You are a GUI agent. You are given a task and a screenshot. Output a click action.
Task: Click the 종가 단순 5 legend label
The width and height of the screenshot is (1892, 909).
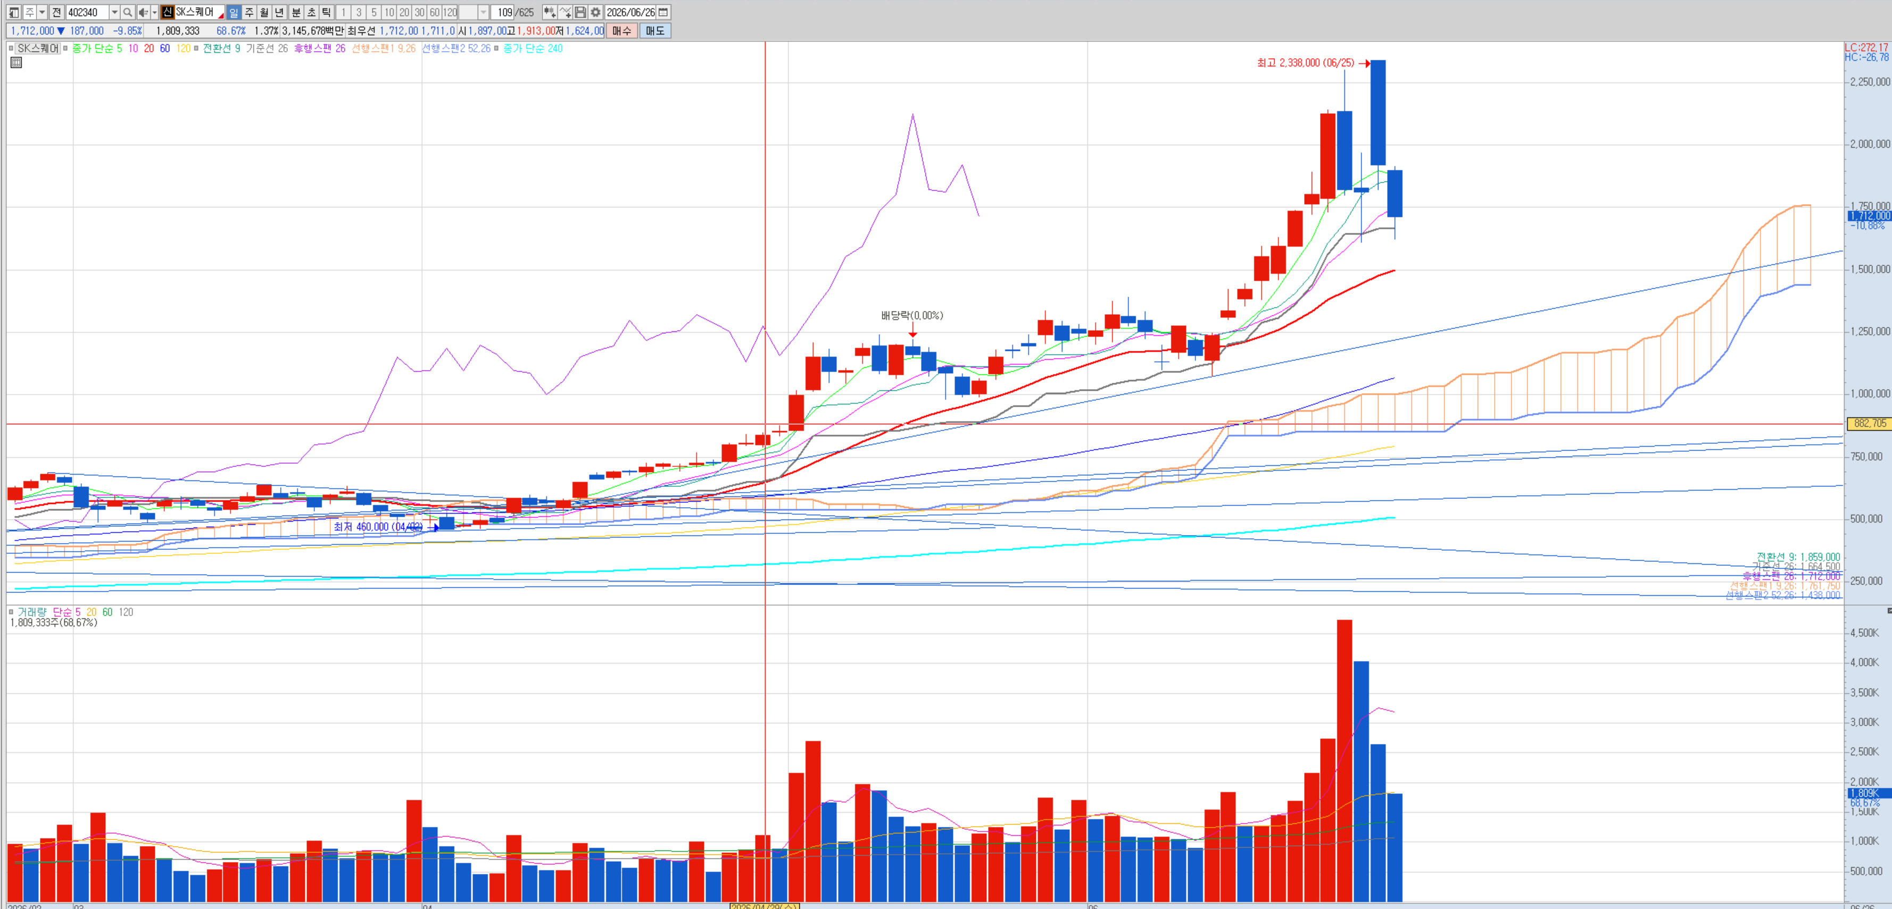coord(97,48)
